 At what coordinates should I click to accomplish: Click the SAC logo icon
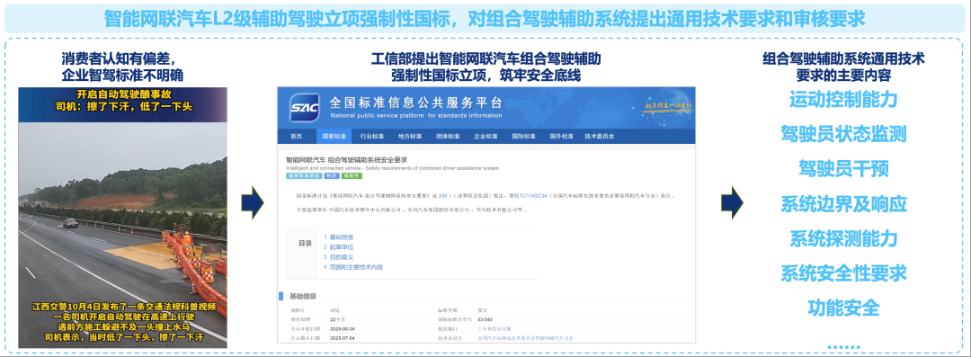pos(305,107)
